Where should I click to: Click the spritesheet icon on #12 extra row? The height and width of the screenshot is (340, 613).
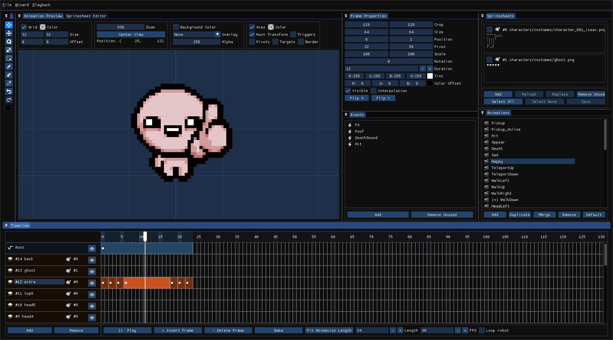[x=68, y=282]
